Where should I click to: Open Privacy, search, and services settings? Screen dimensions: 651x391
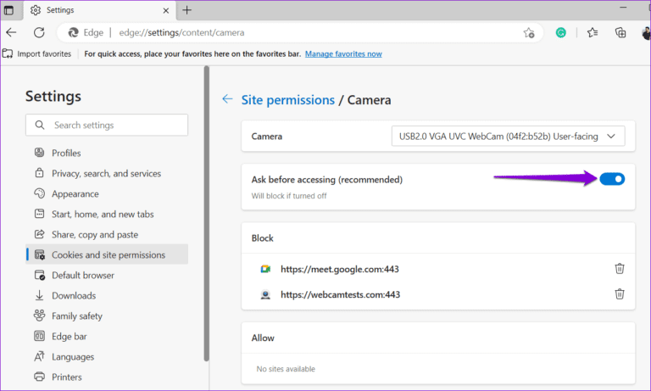click(x=106, y=173)
